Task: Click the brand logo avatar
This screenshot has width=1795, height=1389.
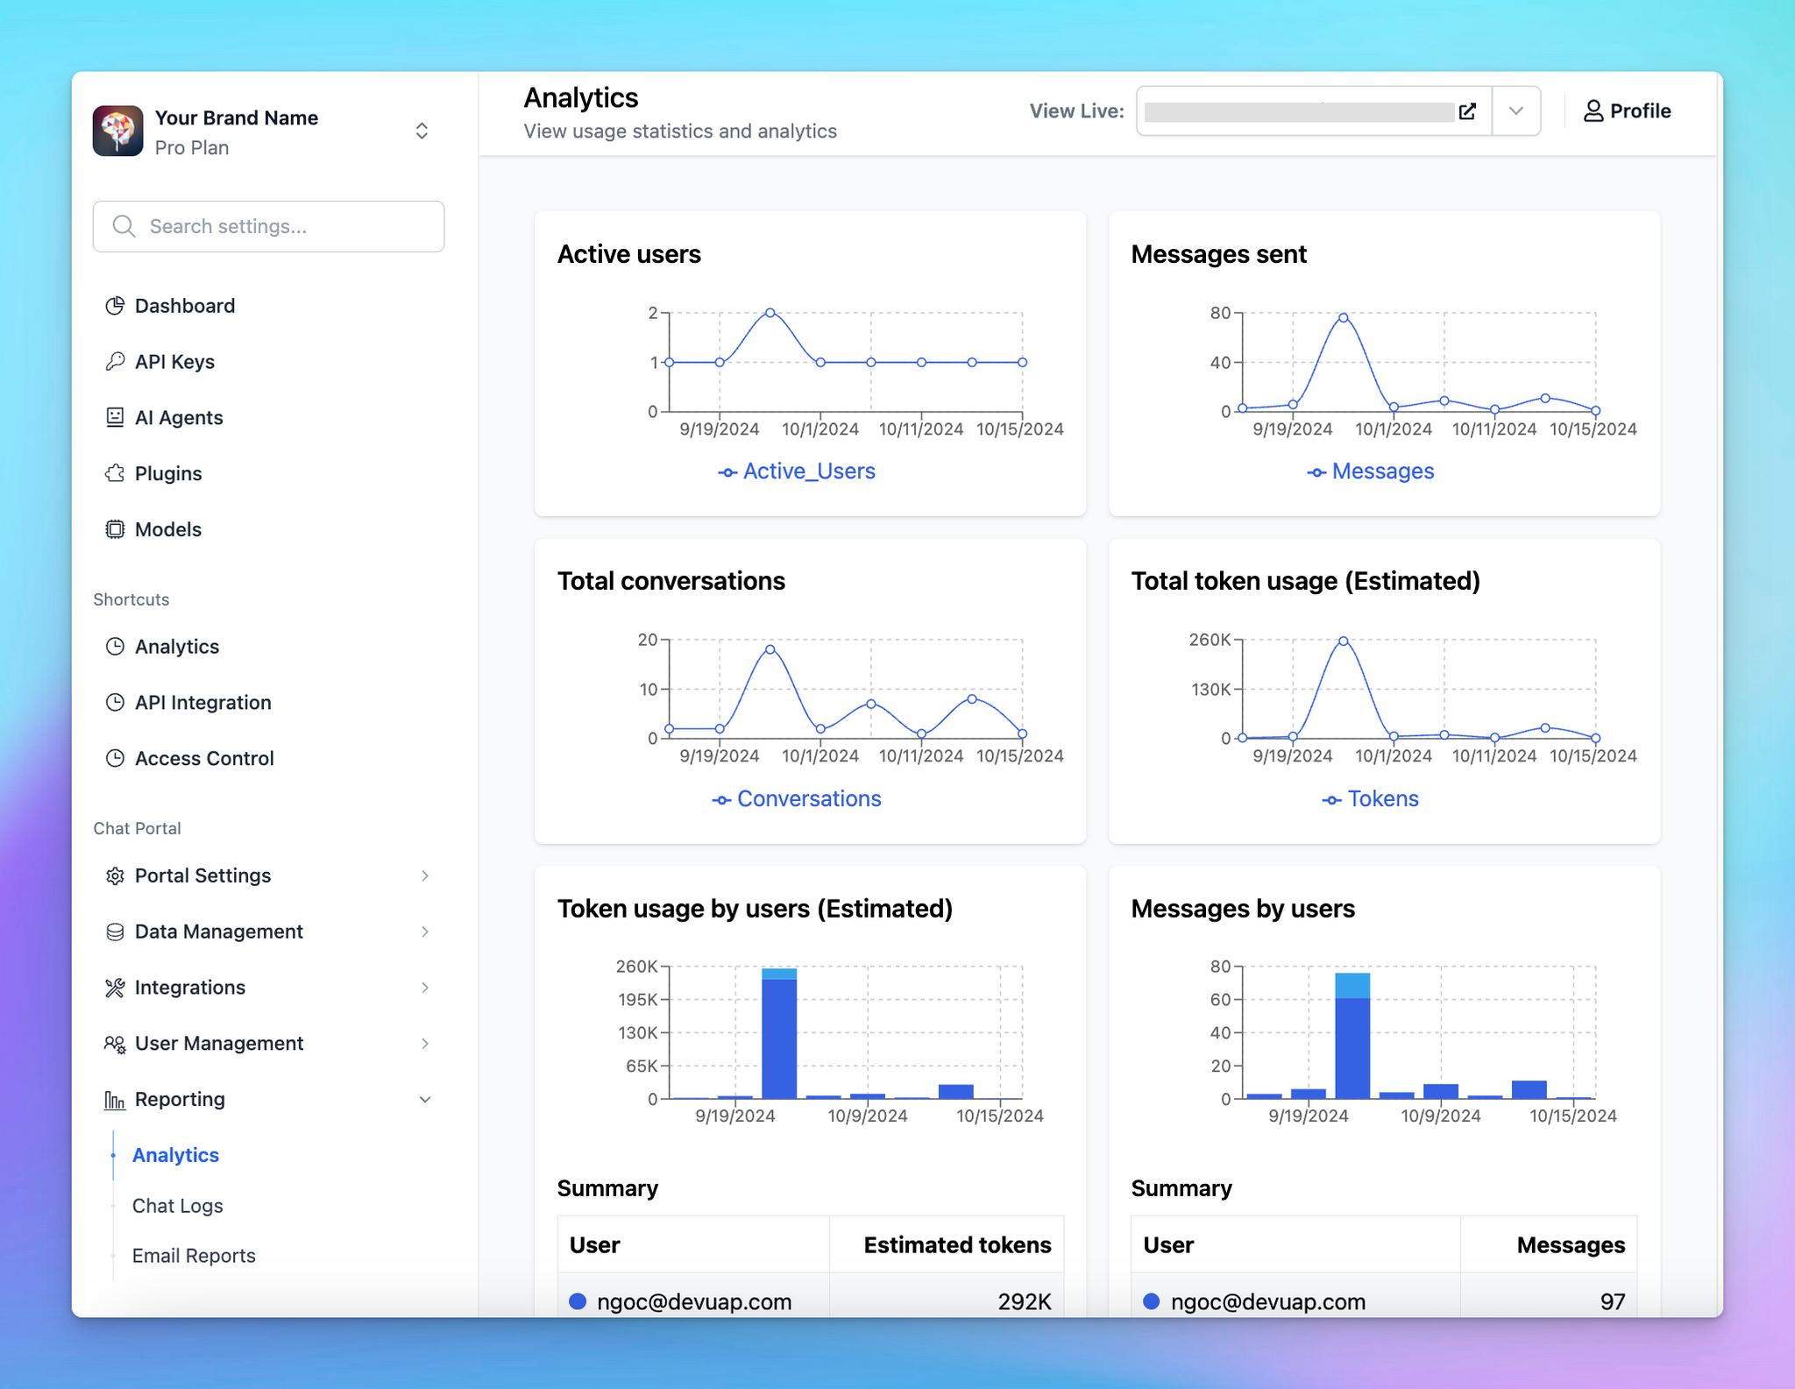Action: tap(118, 131)
